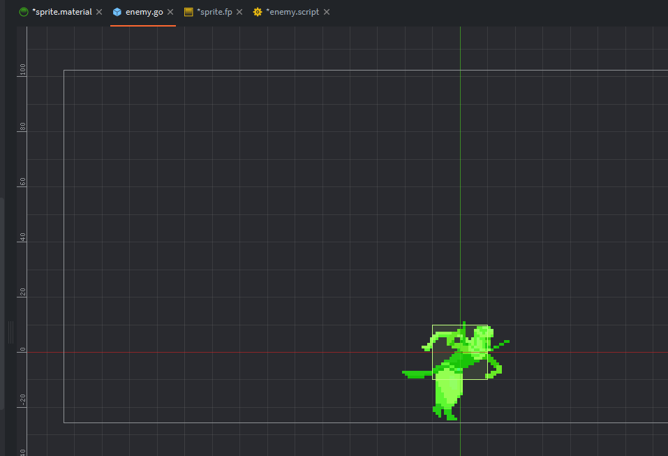Click the gear icon for enemy.script

[x=258, y=12]
